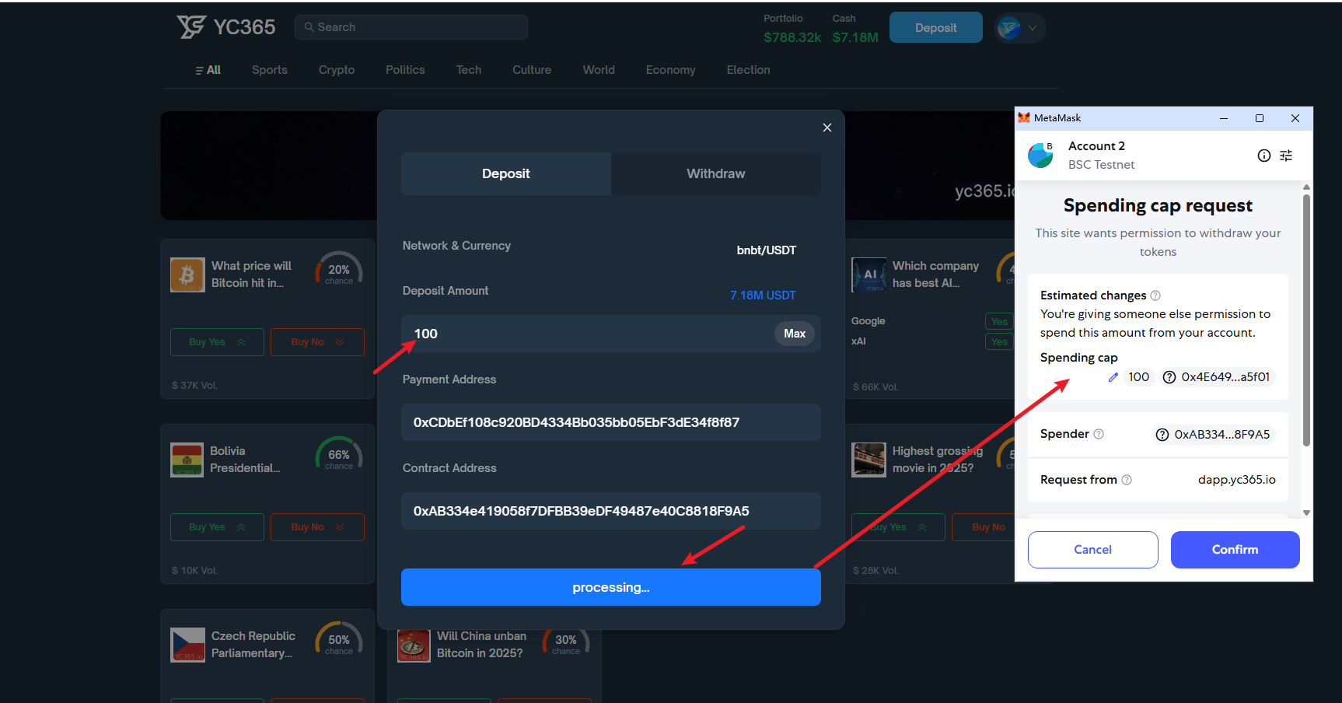Open MetaMask advanced settings sliders icon
Image resolution: width=1342 pixels, height=703 pixels.
tap(1286, 156)
